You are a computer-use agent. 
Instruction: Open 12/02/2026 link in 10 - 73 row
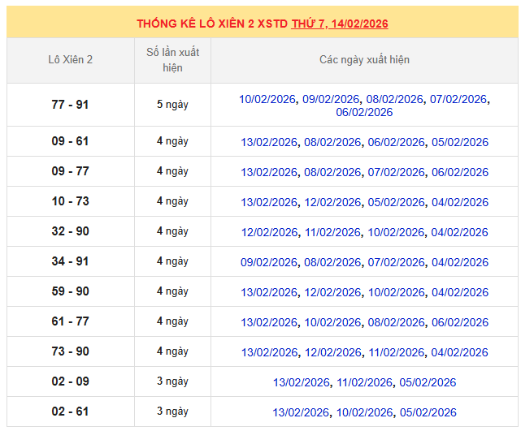332,202
